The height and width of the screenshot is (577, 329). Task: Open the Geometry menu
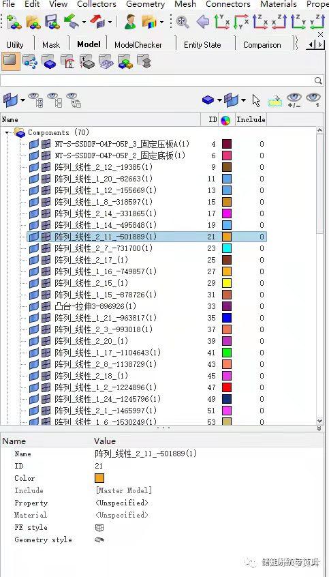145,4
